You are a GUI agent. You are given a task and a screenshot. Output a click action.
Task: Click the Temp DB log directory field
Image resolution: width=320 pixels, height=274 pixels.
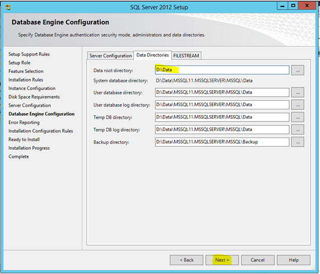[222, 130]
